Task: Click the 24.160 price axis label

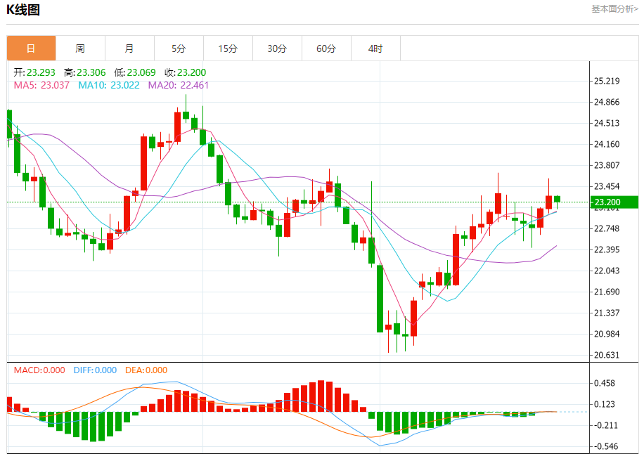Action: 607,144
